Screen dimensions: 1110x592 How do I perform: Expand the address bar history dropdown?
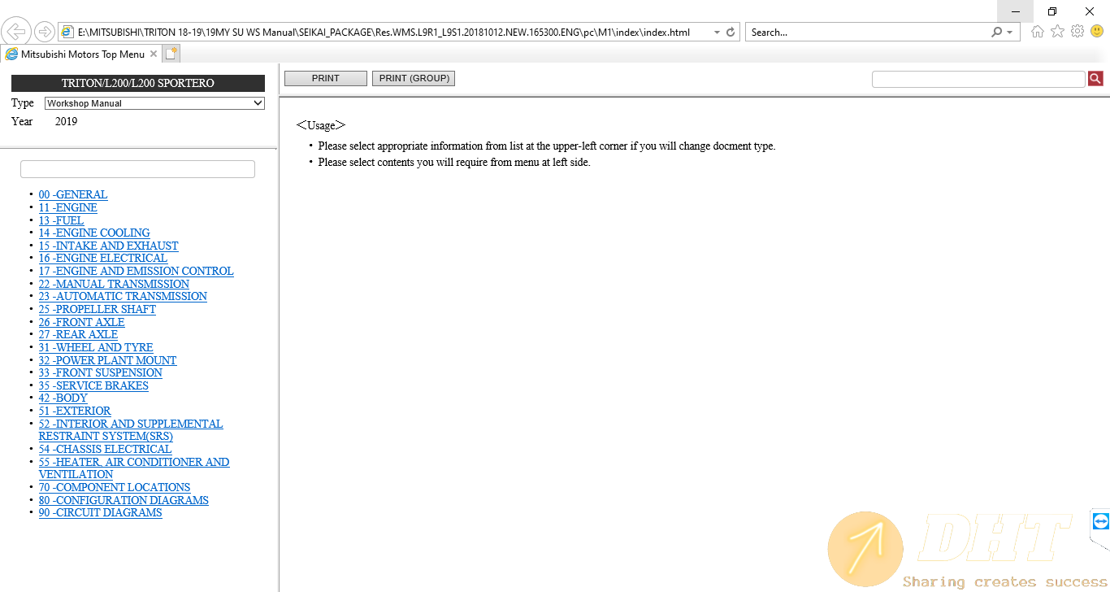tap(716, 33)
